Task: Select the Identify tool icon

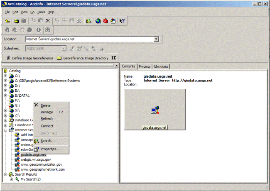Action: 38,30
